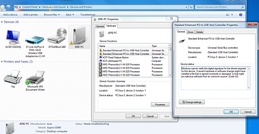
Task: Click scroll up arrow in Device Functions list
Action: point(170,45)
